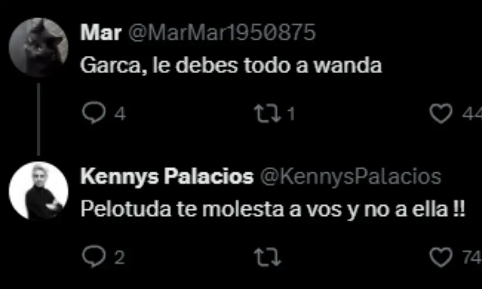The width and height of the screenshot is (482, 289).
Task: Click the thread connector line between tweets
Action: click(39, 119)
